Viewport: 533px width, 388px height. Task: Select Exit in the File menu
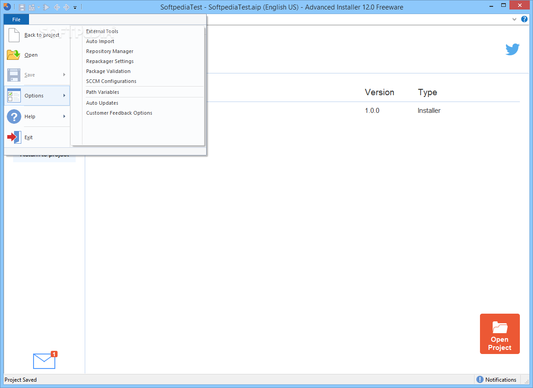29,137
